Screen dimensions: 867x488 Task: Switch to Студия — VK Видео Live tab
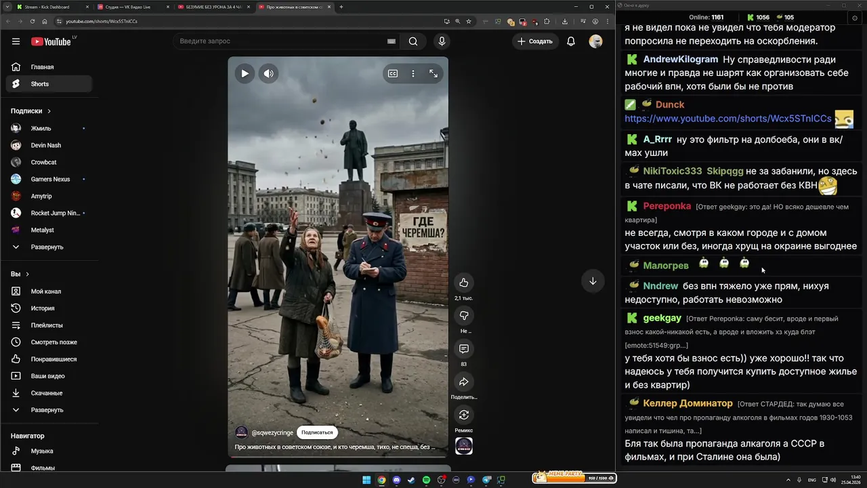[133, 7]
